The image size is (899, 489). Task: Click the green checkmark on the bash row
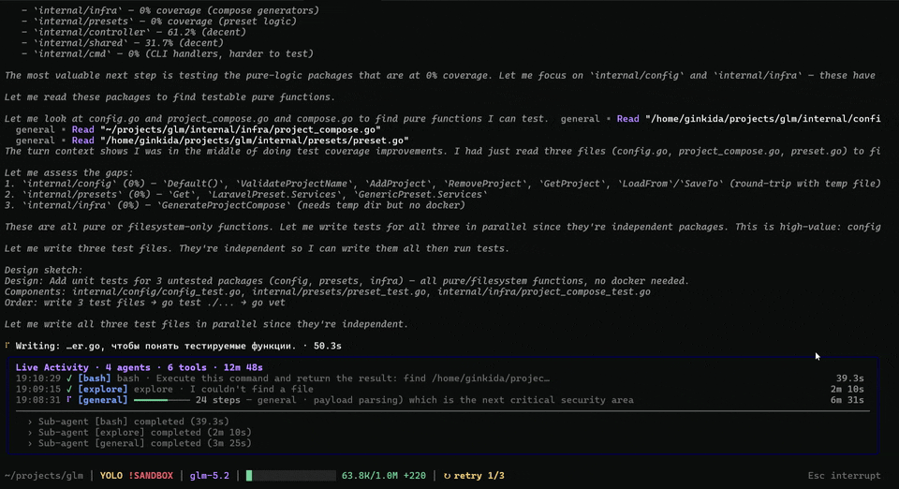coord(68,378)
